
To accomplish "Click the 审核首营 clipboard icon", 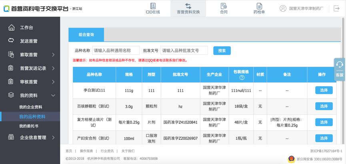I will pos(11,82).
